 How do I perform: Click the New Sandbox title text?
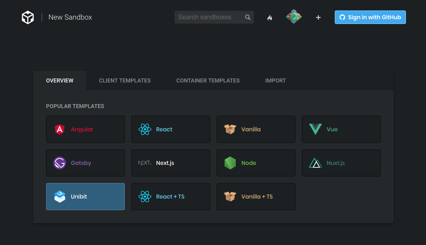70,17
